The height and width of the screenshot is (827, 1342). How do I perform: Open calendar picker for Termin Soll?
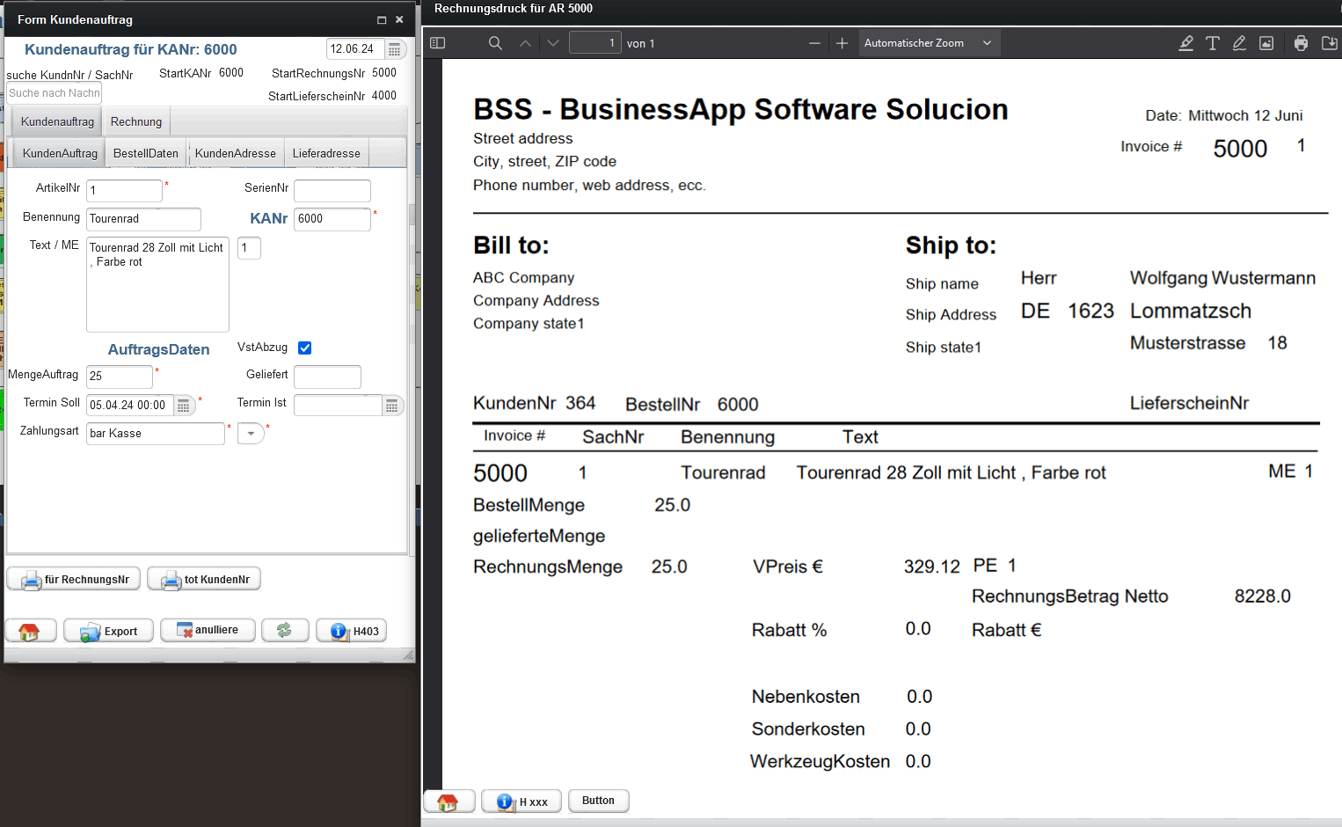(184, 406)
